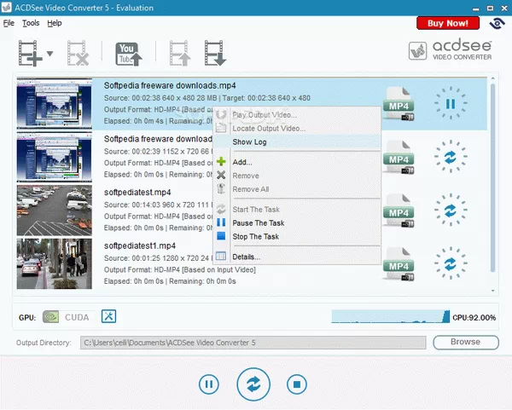Click the video list vertical scrollbar
512x410 pixels.
tap(492, 178)
